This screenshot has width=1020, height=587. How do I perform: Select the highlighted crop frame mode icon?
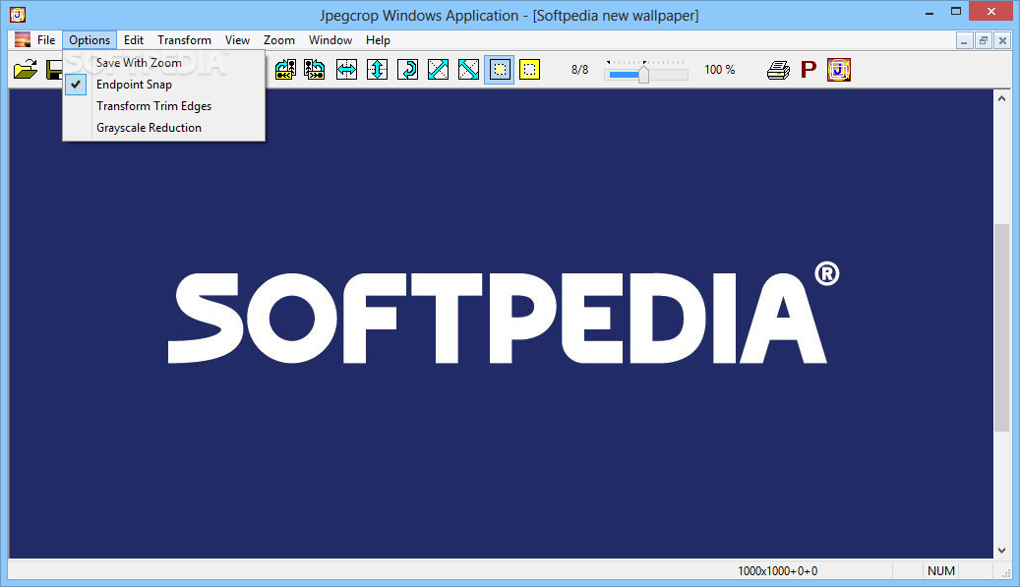click(499, 70)
